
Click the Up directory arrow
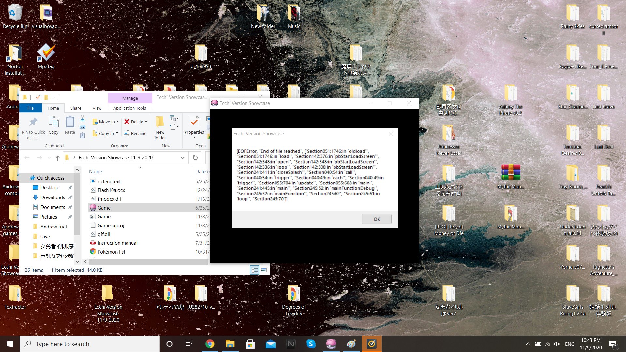(58, 158)
